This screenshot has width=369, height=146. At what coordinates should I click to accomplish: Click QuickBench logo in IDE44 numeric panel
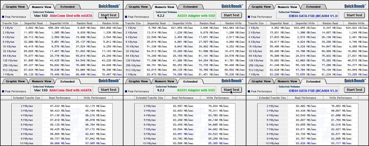point(355,6)
